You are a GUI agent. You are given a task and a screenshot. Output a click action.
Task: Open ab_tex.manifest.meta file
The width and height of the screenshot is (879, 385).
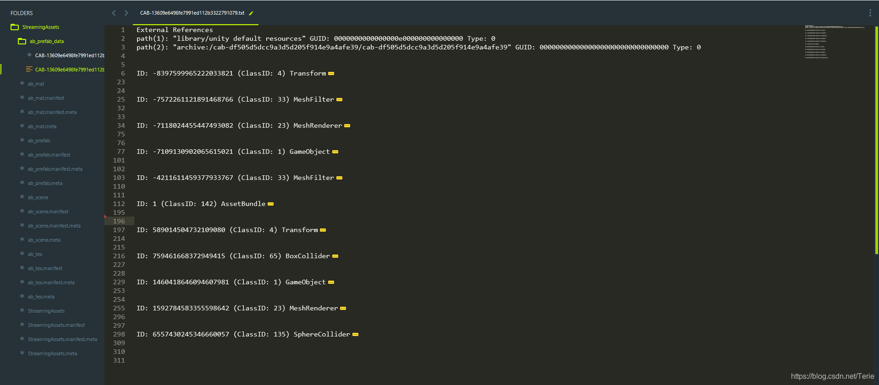(x=51, y=282)
